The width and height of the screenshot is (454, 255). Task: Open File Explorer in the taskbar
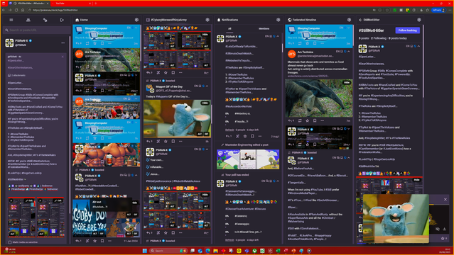click(215, 251)
